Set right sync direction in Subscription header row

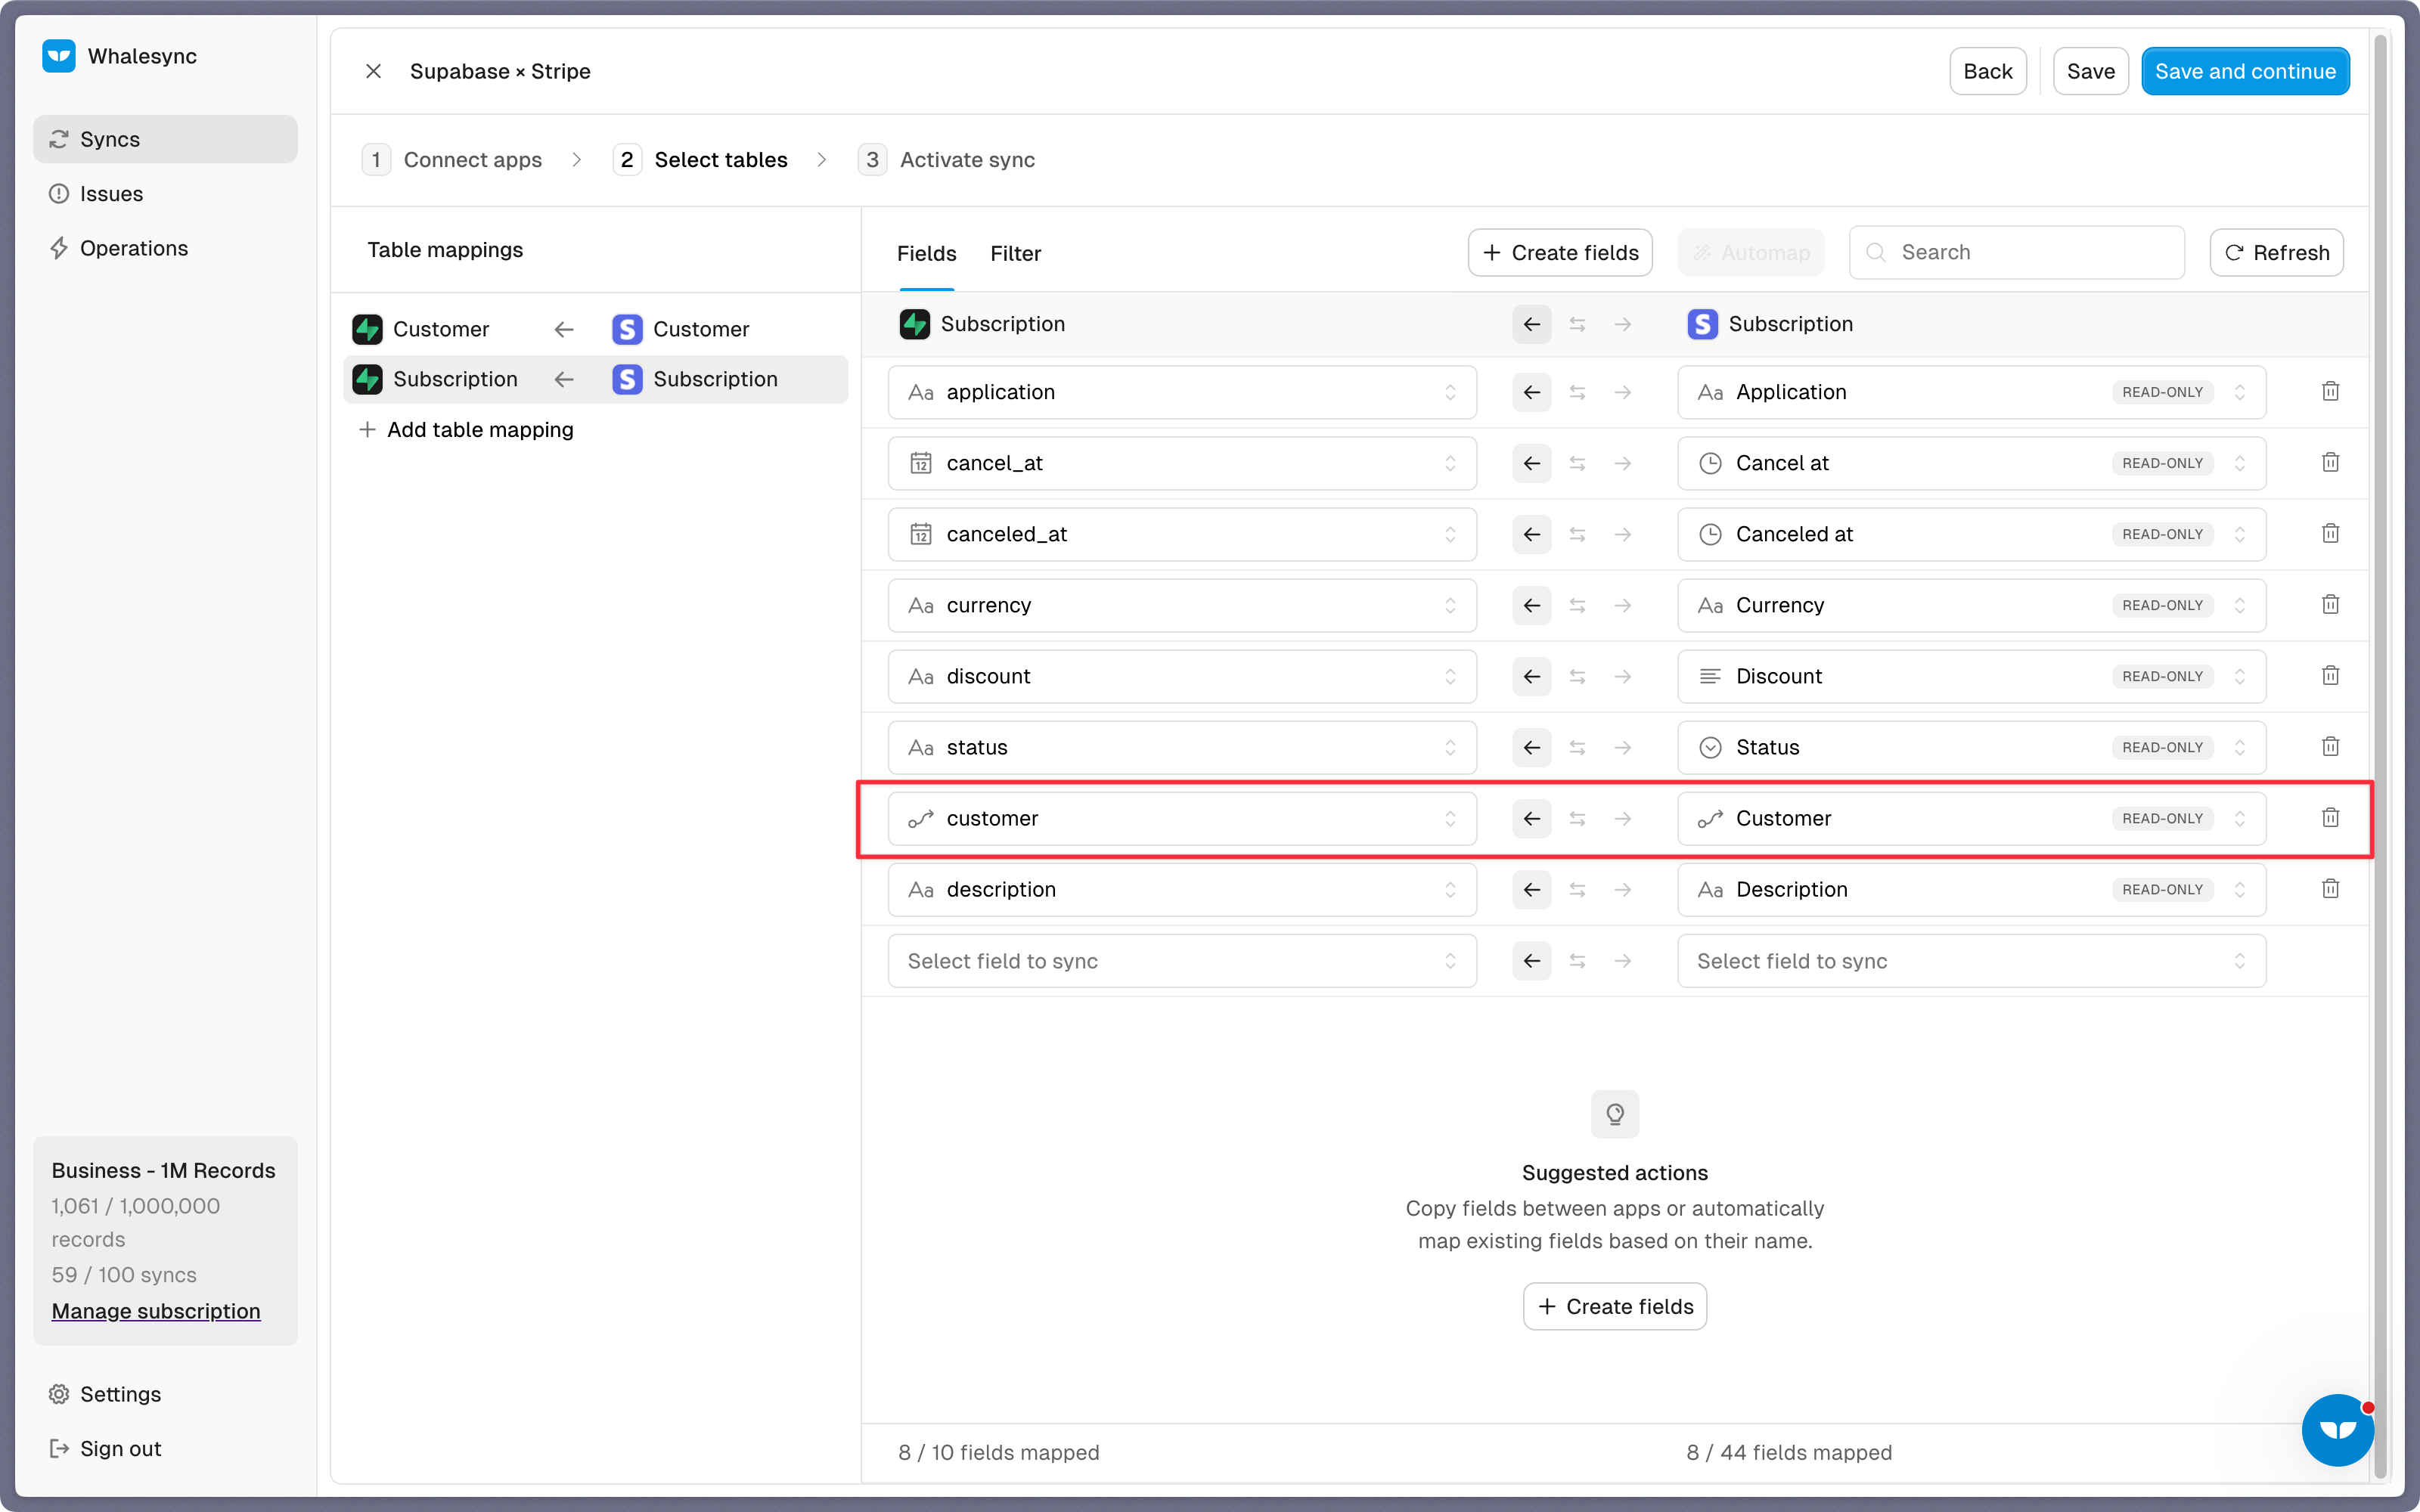coord(1622,324)
